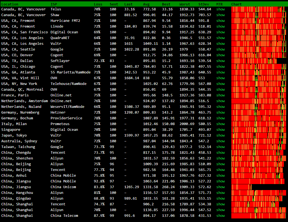The image size is (288, 222).
Task: Open 'show' for Nuland WeservIT row
Action: coord(220,106)
